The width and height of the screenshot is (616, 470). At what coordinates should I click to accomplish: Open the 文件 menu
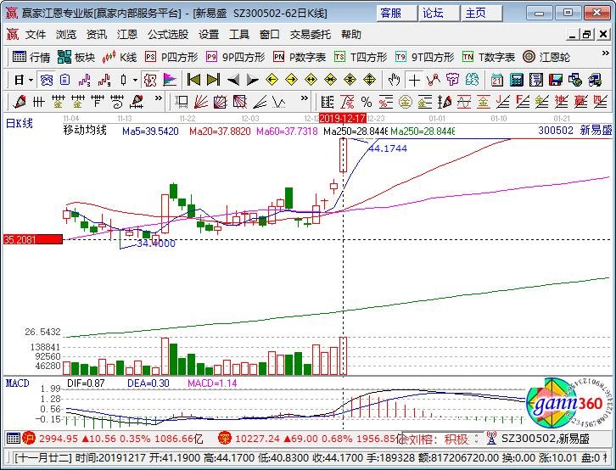36,35
